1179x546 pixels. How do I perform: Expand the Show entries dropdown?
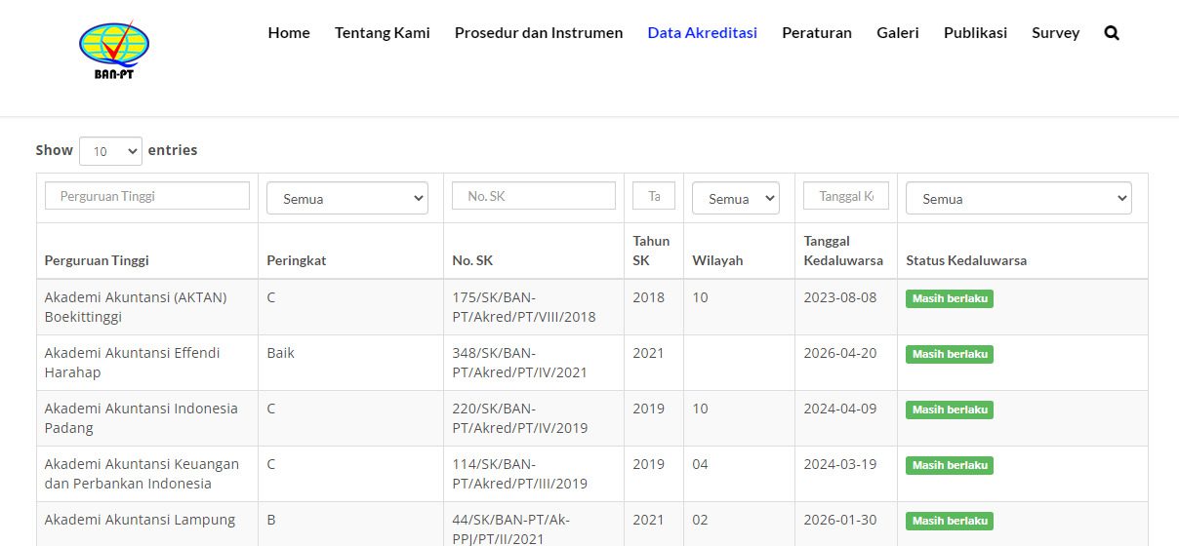click(110, 151)
